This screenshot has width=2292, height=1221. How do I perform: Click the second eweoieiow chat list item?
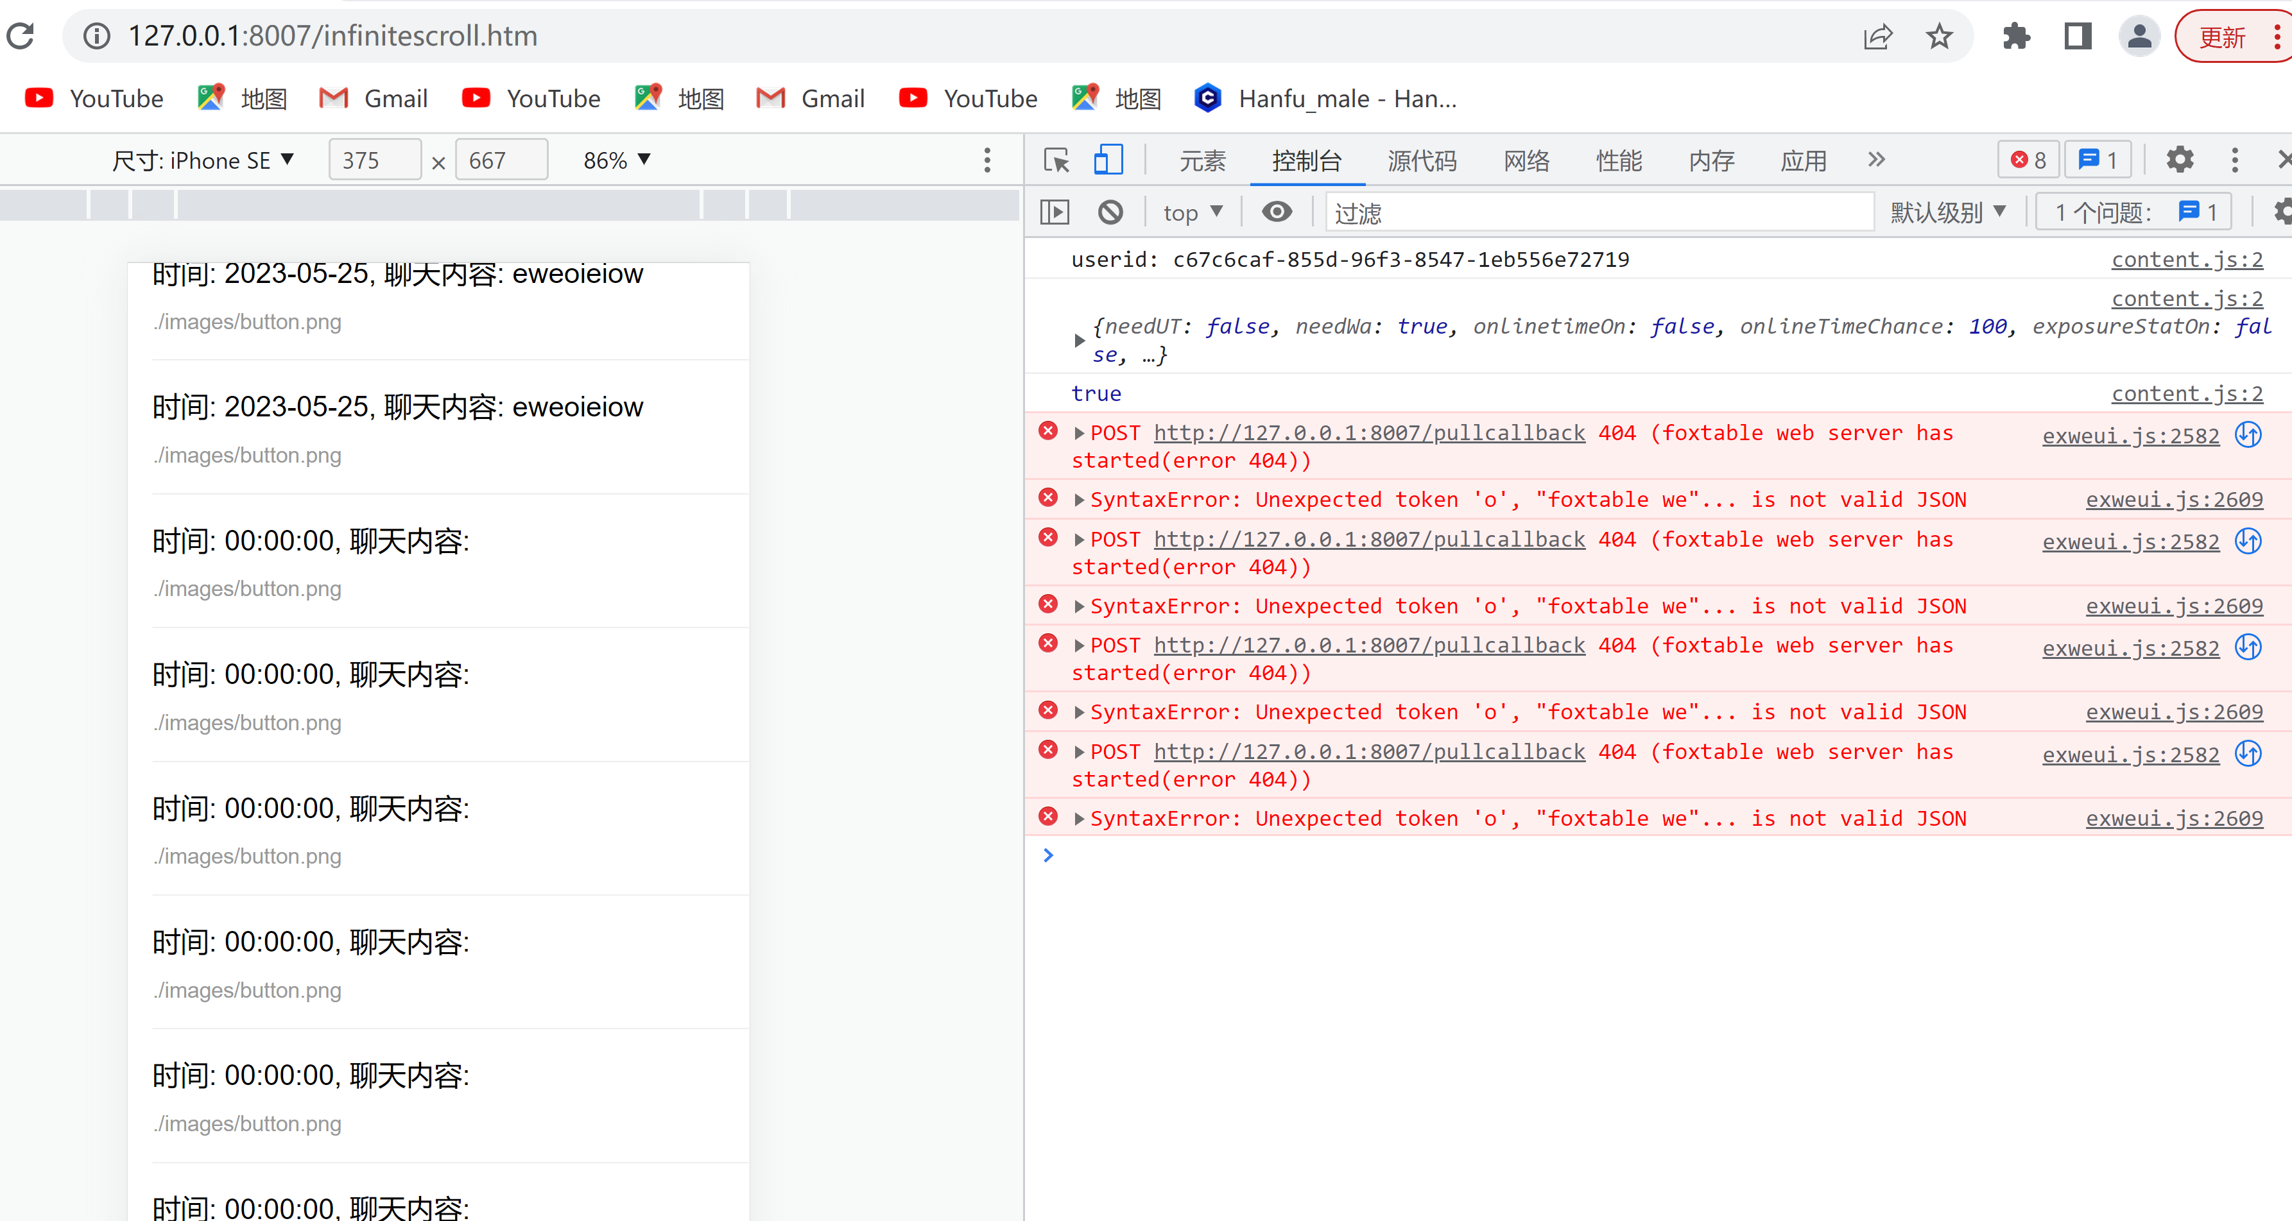[450, 428]
